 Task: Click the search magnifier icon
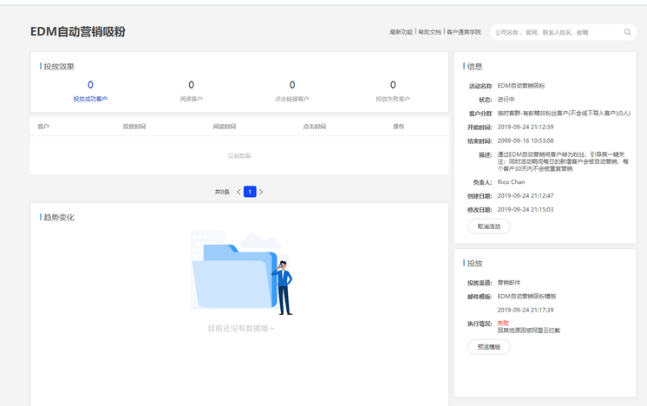coord(628,32)
